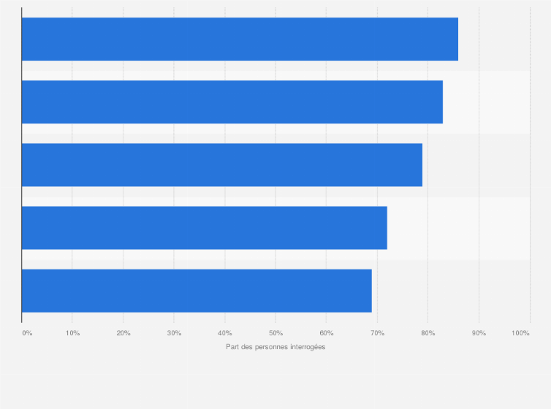The image size is (551, 409).
Task: Select the 20% axis tick label
Action: [x=123, y=333]
